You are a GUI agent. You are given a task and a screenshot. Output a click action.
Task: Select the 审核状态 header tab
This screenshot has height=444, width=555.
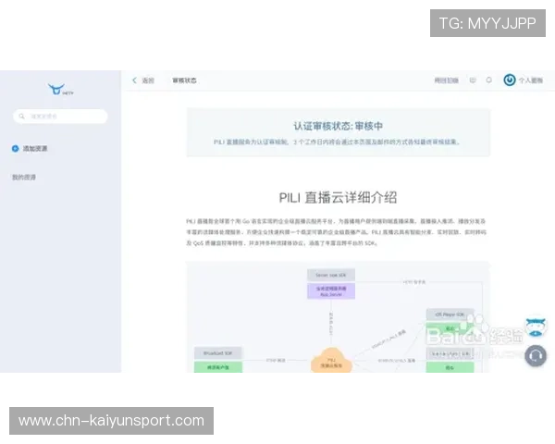click(184, 80)
